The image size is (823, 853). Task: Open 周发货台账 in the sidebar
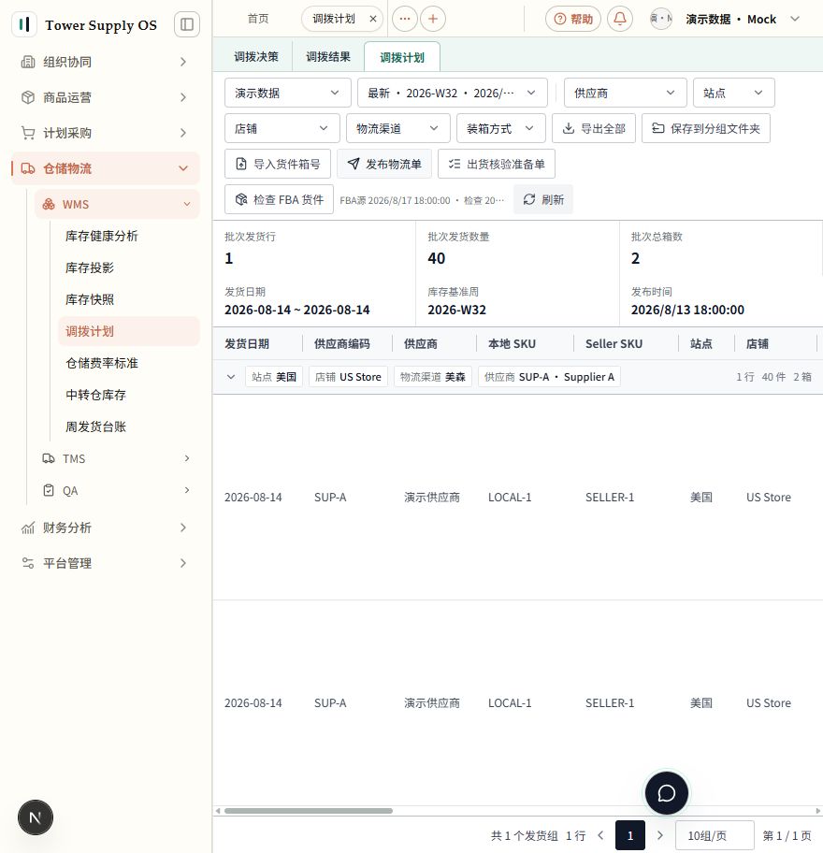pos(129,426)
